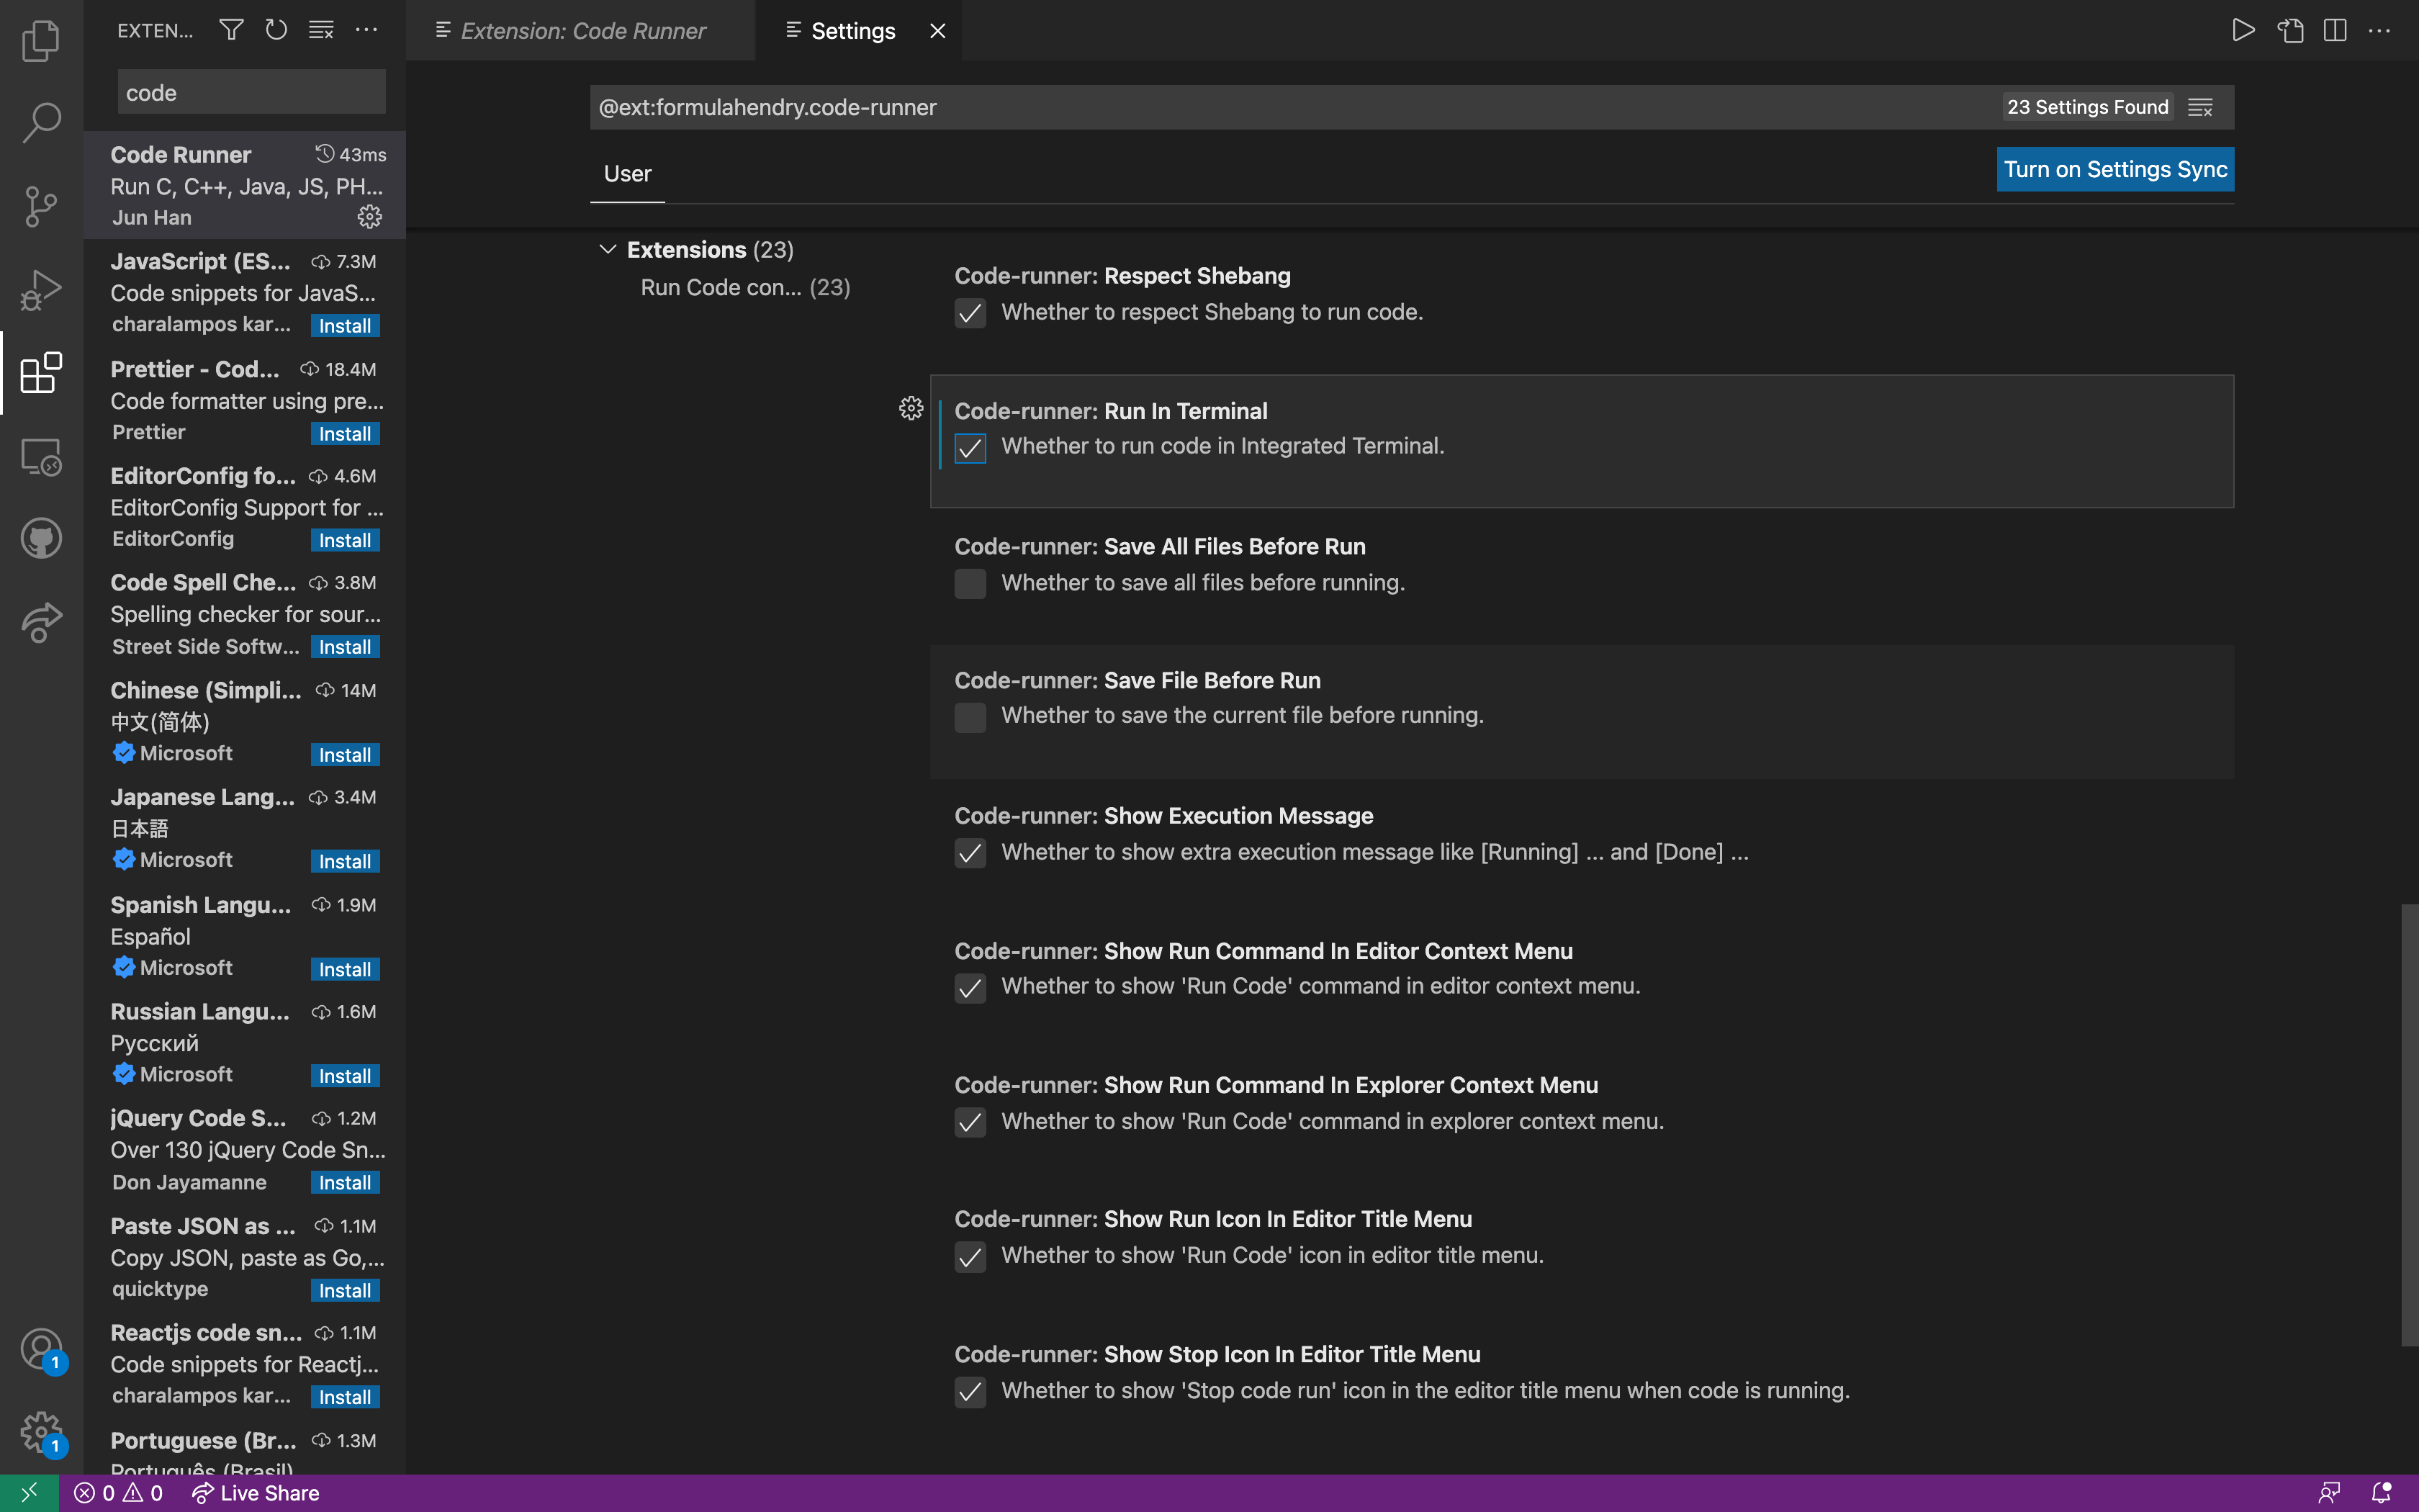Open the Search view icon
The width and height of the screenshot is (2419, 1512).
point(41,123)
